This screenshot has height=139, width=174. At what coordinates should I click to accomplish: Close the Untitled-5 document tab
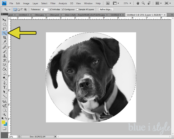click(x=165, y=15)
